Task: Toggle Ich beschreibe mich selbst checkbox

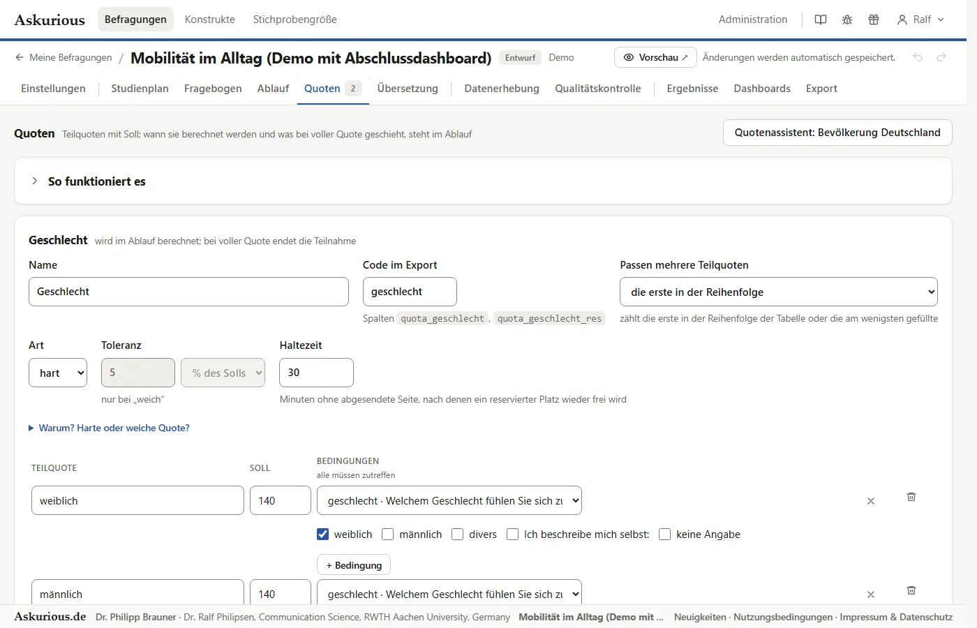Action: coord(513,534)
